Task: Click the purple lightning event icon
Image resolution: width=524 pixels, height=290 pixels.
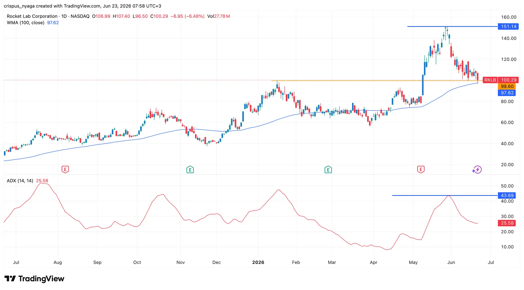Action: pyautogui.click(x=477, y=170)
